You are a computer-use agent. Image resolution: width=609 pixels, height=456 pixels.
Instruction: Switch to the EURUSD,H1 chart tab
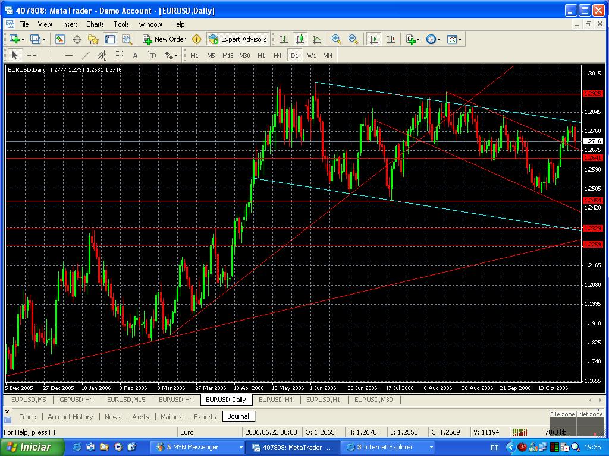coord(323,400)
